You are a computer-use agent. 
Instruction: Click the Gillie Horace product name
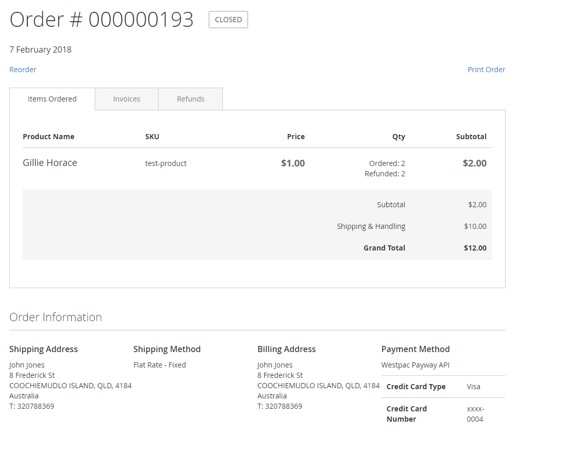pos(50,163)
